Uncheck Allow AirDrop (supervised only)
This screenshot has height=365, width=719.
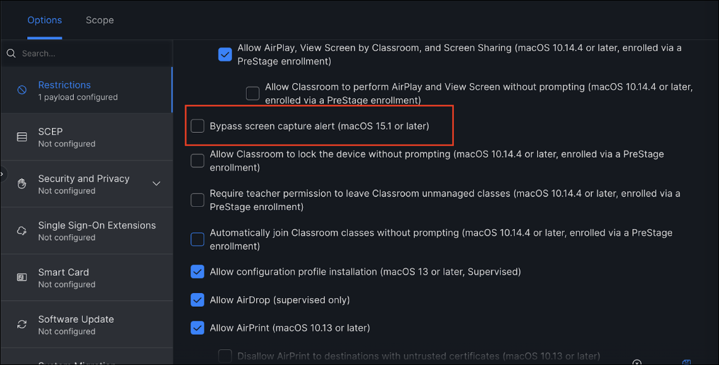[x=198, y=300]
